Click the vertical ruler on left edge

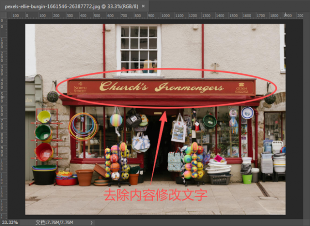click(4, 118)
